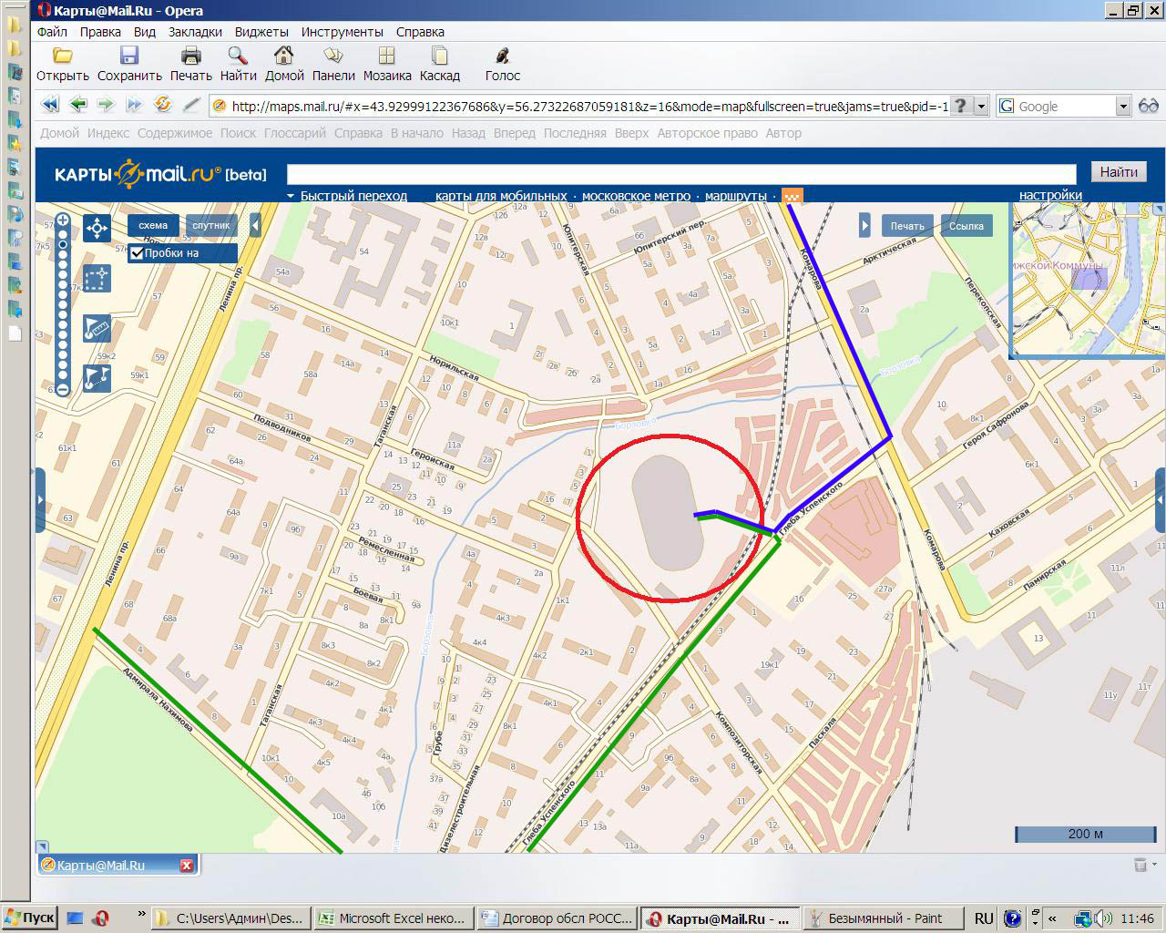Zoom out with the minus button on map
The width and height of the screenshot is (1166, 933).
tap(63, 389)
